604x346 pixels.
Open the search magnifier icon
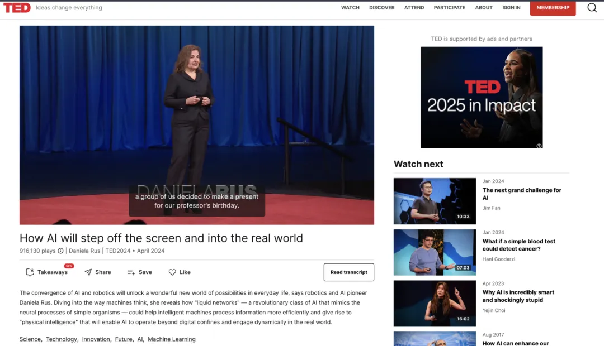pyautogui.click(x=592, y=7)
